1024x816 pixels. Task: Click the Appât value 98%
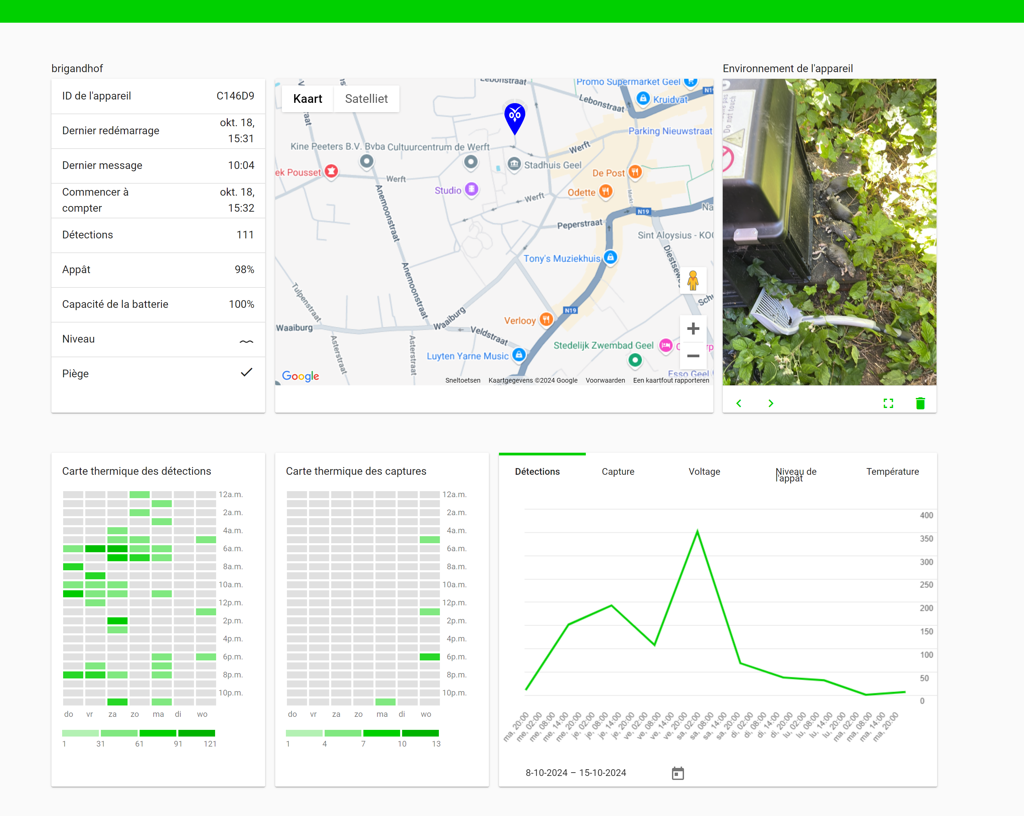244,269
